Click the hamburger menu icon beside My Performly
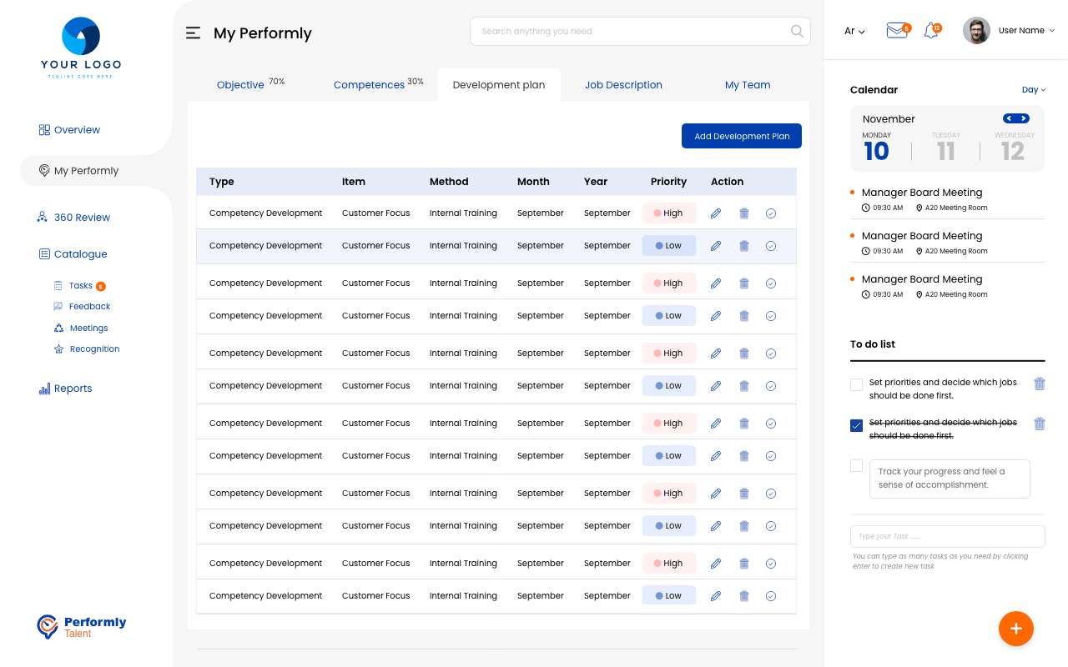The image size is (1068, 667). 193,33
